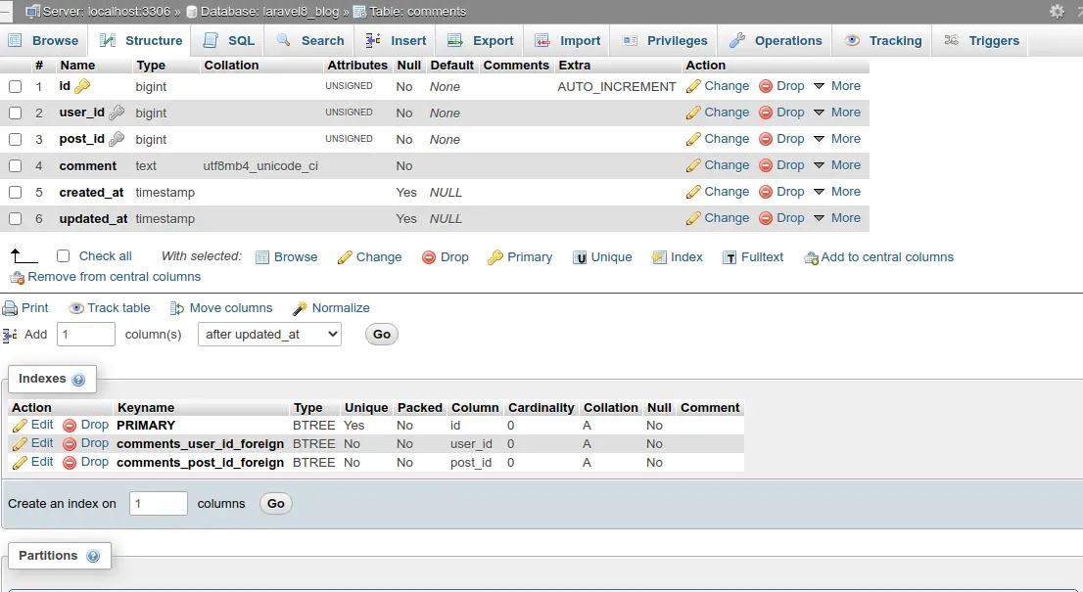Viewport: 1083px width, 592px height.
Task: Click the pencil Change icon for comment column
Action: pyautogui.click(x=693, y=166)
